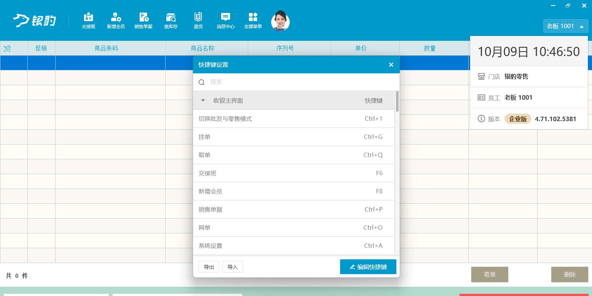Click the 银豹 logo
The image size is (592, 296).
[34, 20]
